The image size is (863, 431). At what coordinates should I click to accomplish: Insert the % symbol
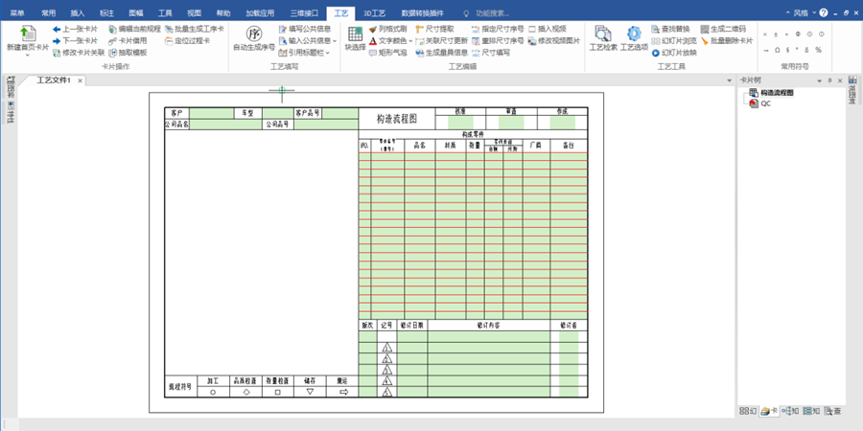pos(819,50)
